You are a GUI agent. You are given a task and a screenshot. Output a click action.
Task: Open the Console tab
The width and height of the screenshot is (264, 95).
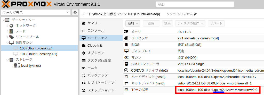pyautogui.click(x=101, y=31)
